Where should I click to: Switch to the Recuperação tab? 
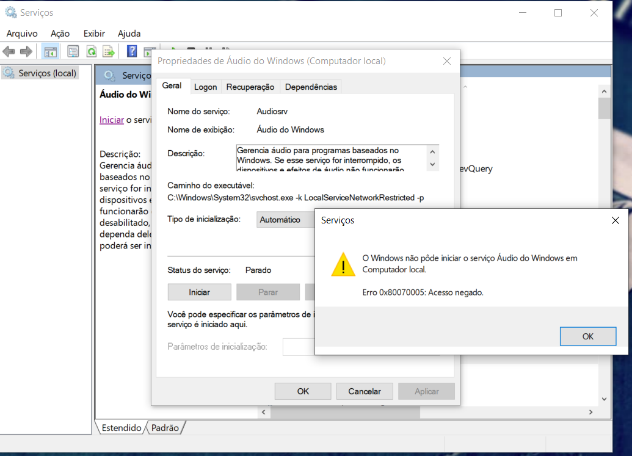tap(250, 87)
